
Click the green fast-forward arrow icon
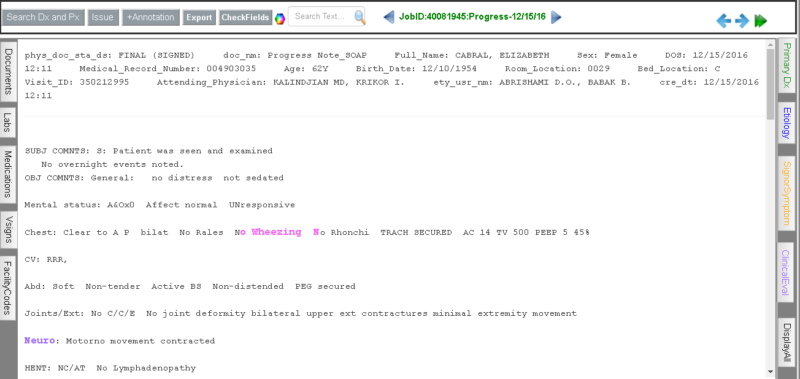[x=761, y=21]
